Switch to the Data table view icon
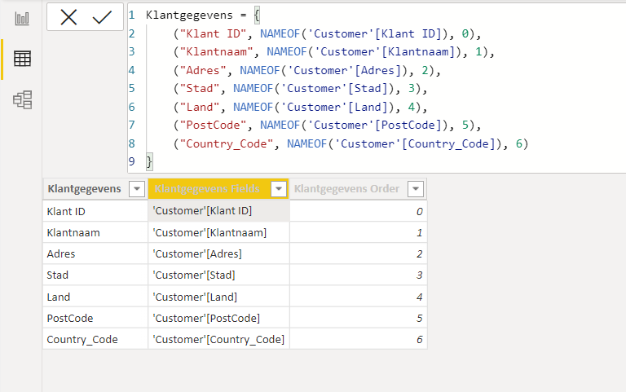Viewport: 626px width, 392px height. tap(22, 59)
